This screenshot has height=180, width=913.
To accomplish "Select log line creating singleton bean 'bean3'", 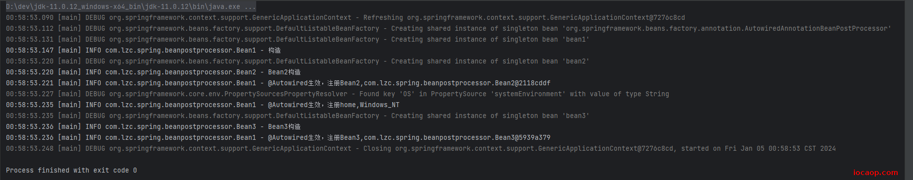I will click(x=298, y=116).
